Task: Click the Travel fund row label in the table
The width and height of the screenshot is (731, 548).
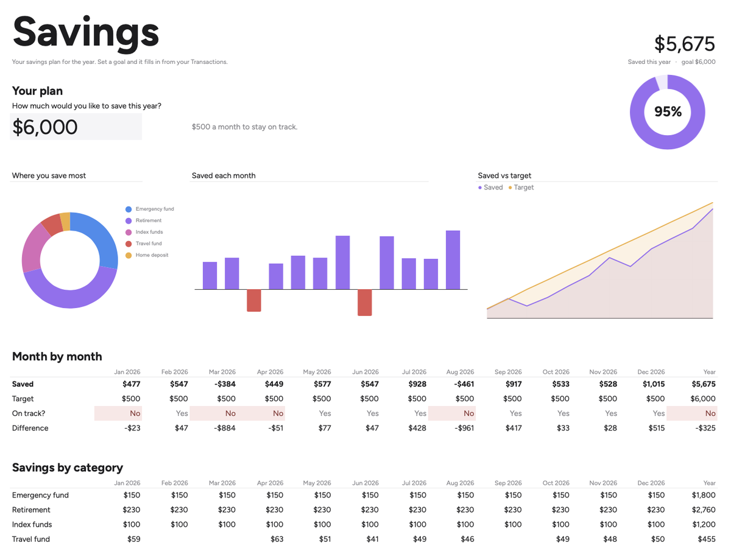Action: [31, 539]
